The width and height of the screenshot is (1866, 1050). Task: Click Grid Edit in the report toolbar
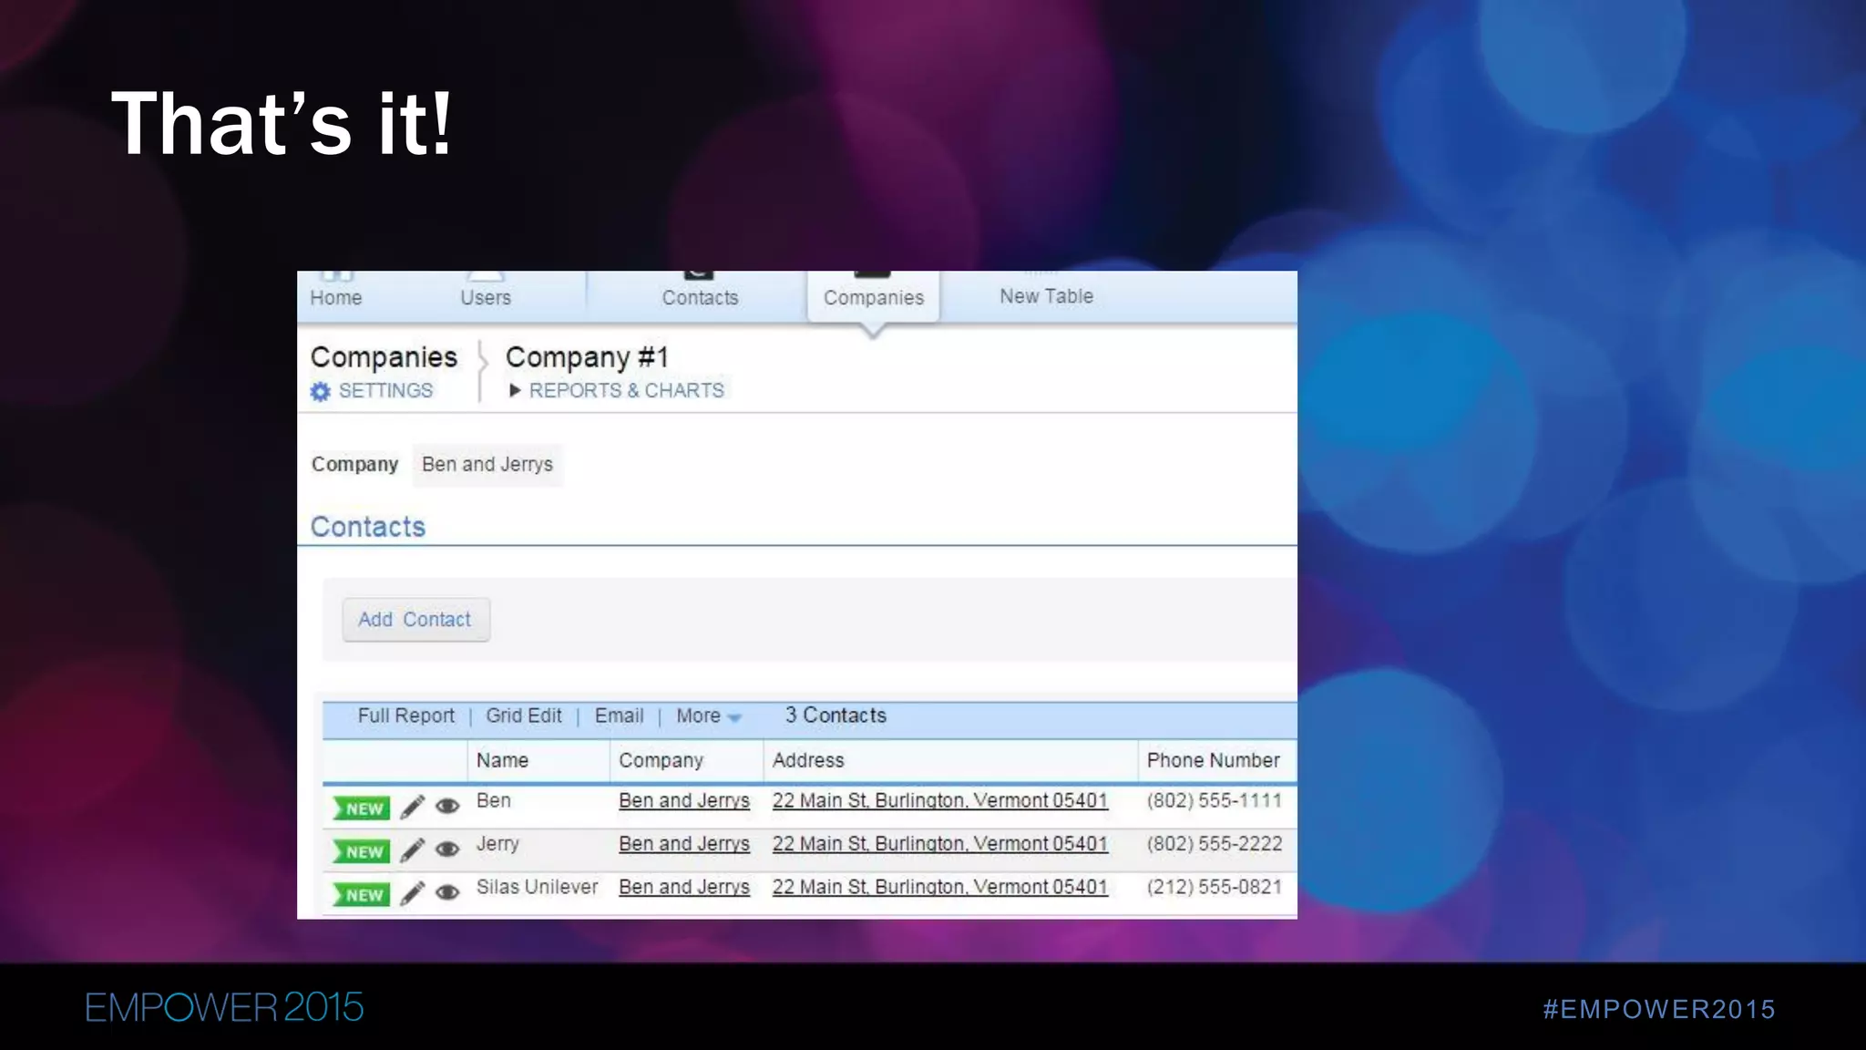click(x=523, y=716)
